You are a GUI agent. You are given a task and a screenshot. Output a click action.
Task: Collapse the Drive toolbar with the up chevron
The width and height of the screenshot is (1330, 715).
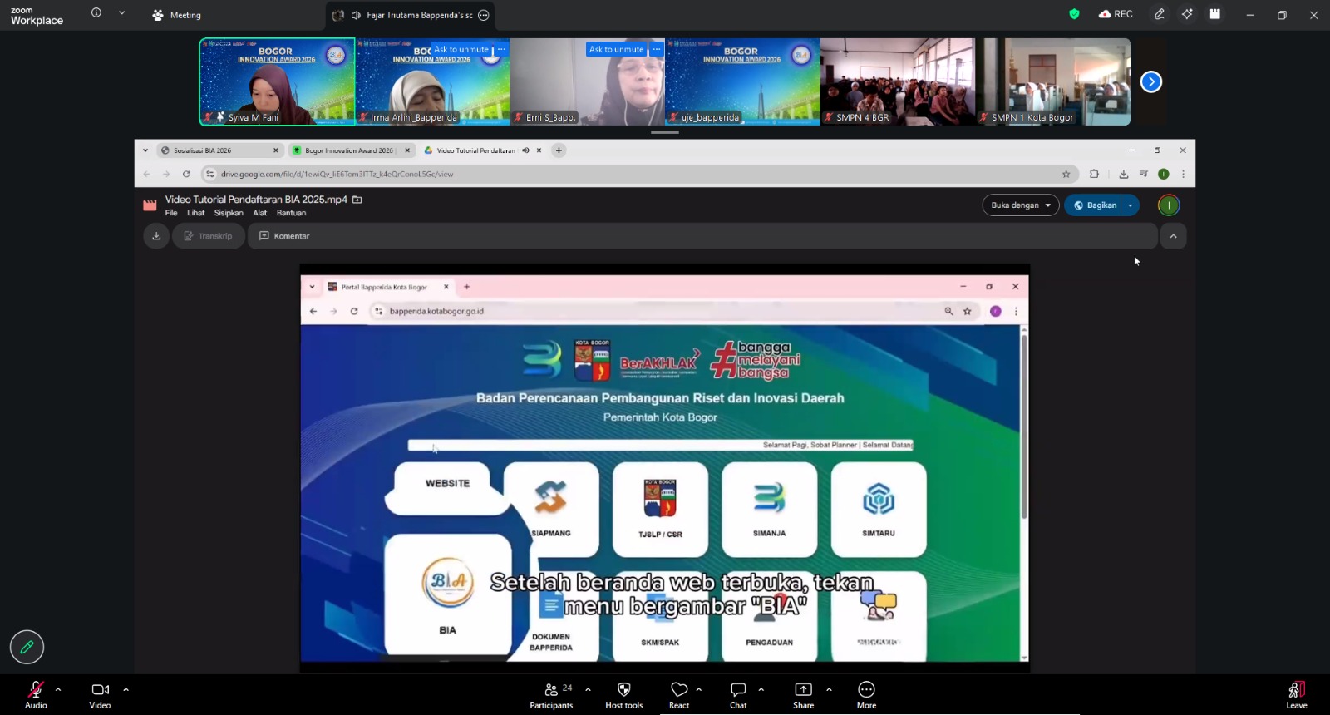coord(1173,236)
